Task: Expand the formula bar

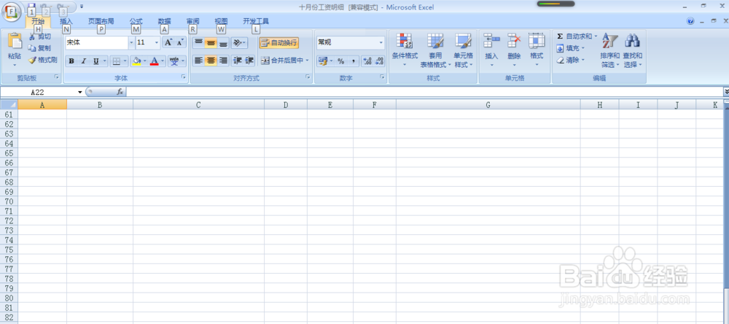Action: [x=726, y=92]
